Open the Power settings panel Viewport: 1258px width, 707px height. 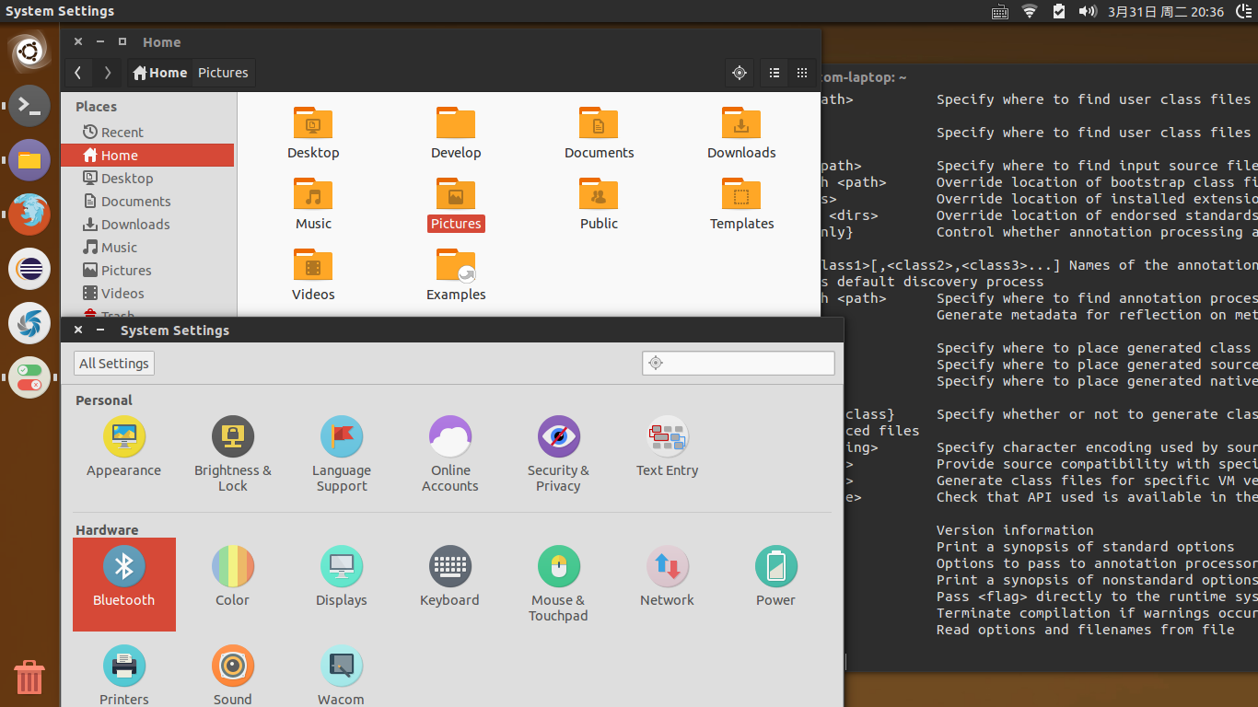pyautogui.click(x=776, y=576)
